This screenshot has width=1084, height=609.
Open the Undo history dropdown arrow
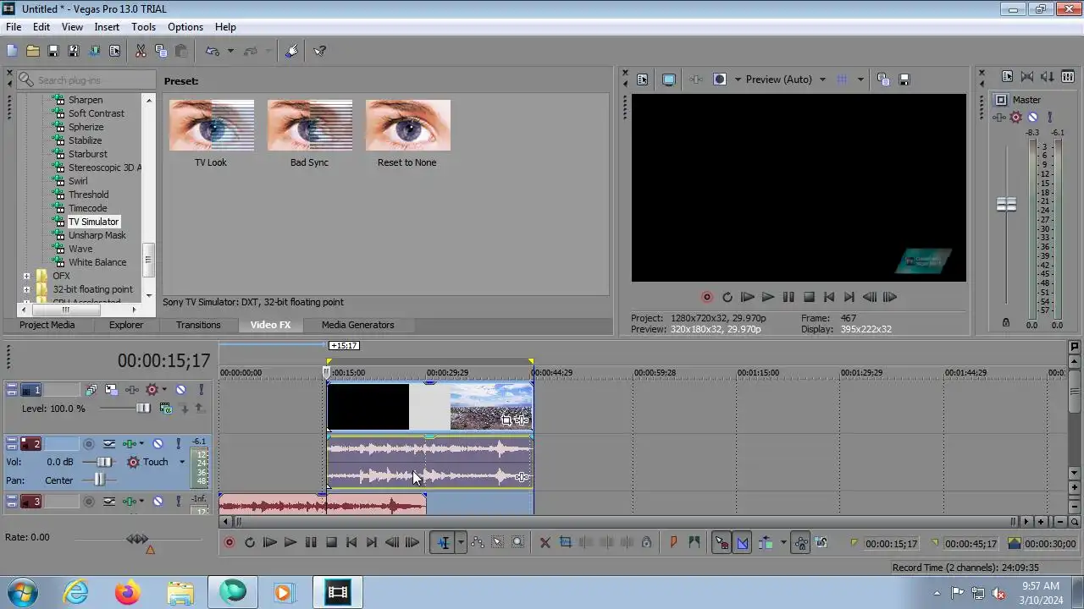(x=230, y=51)
